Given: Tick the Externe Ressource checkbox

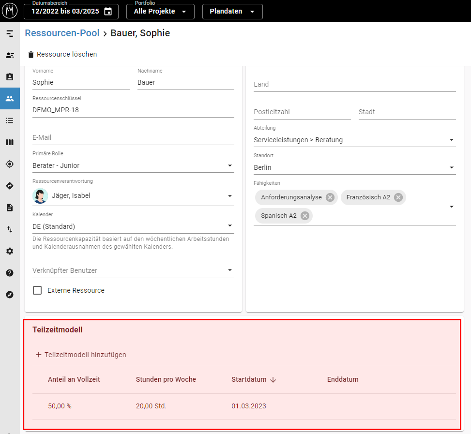Looking at the screenshot, I should pyautogui.click(x=37, y=290).
